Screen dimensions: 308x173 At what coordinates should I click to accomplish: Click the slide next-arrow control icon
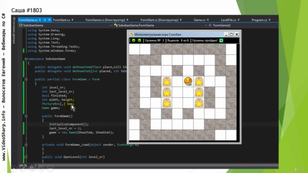(14, 168)
